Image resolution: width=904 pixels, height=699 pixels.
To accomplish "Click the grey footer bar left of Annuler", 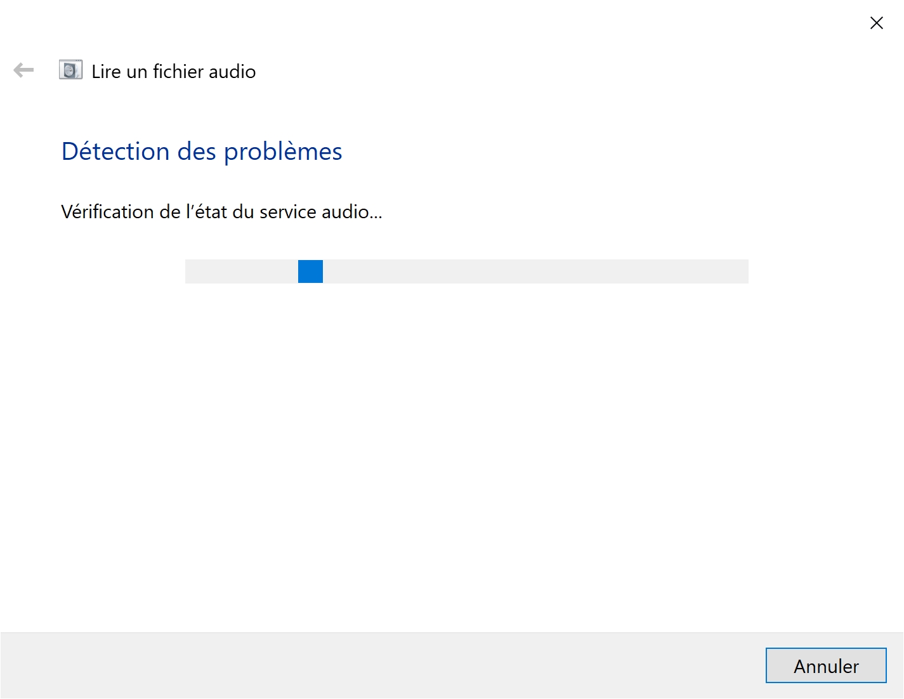I will click(x=381, y=665).
